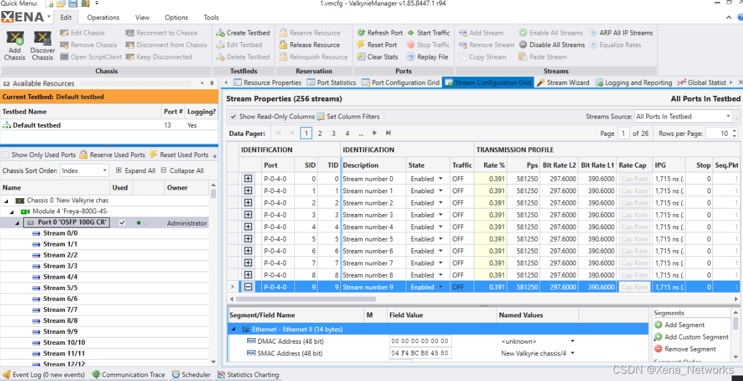The height and width of the screenshot is (381, 743).
Task: Collapse Chassis 0 tree node
Action: 6,201
